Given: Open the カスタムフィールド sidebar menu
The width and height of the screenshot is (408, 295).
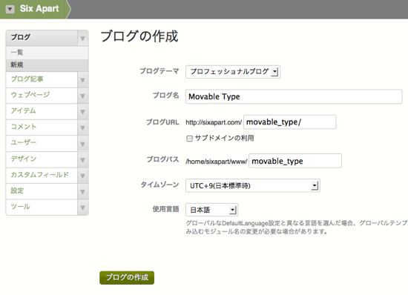Looking at the screenshot, I should pos(42,175).
